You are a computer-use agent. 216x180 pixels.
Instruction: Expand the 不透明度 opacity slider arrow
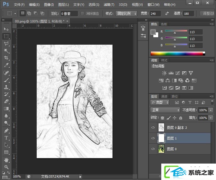211,110
